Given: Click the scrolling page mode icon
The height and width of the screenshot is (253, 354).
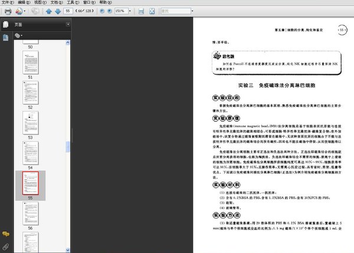Looking at the screenshot, I should coord(141,11).
